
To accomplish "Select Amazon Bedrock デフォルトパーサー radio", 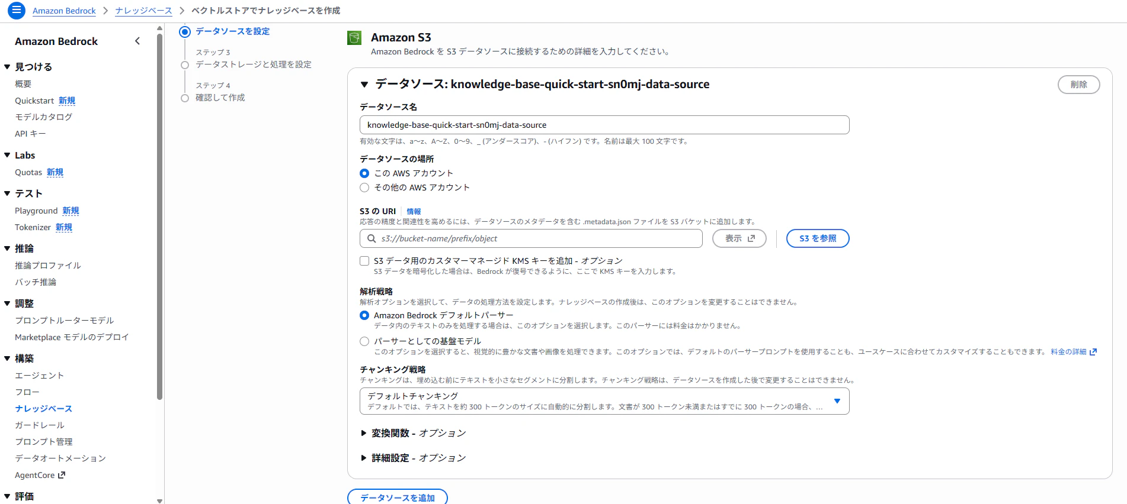I will [364, 315].
